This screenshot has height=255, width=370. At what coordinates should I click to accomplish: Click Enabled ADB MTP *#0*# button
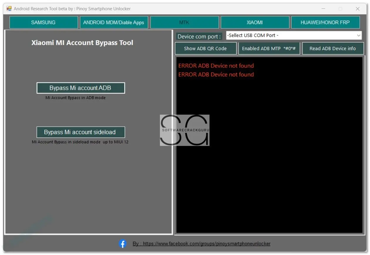click(269, 49)
